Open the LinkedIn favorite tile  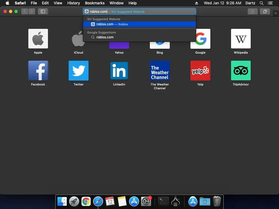[119, 70]
